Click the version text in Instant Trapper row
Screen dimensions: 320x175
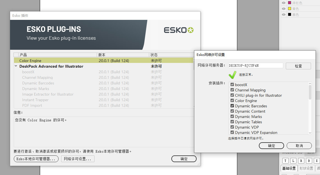click(x=114, y=100)
